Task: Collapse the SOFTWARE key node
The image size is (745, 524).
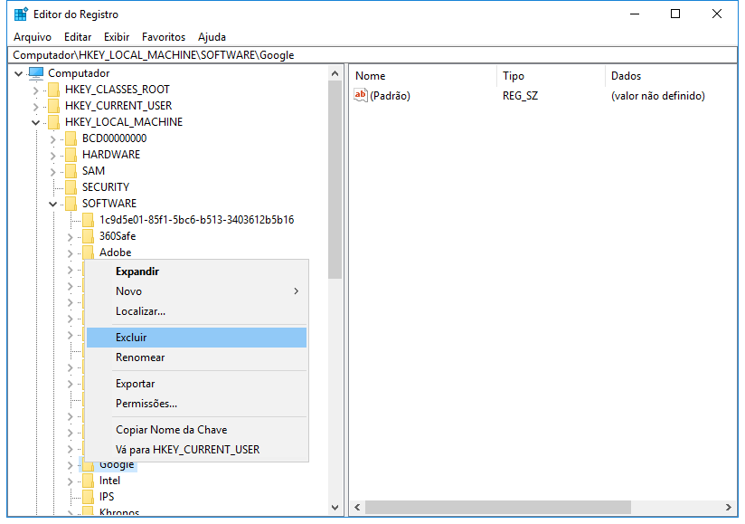Action: (52, 204)
